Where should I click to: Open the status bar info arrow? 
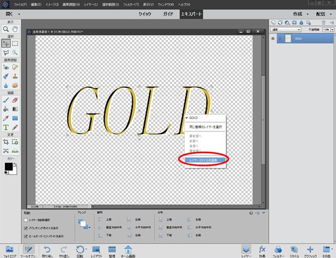point(89,207)
